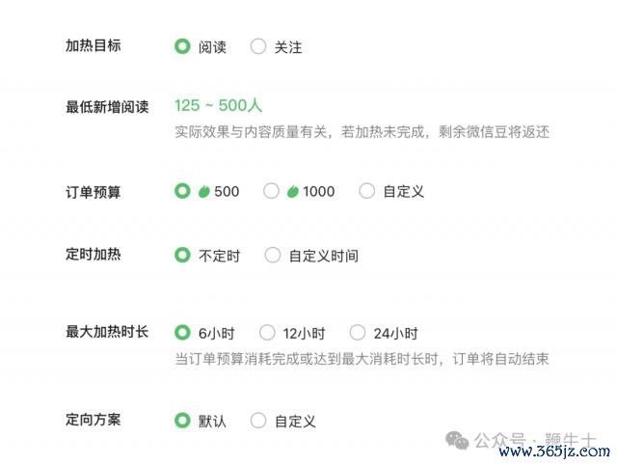Select the 关注 heating goal option
The width and height of the screenshot is (617, 466).
click(x=258, y=46)
